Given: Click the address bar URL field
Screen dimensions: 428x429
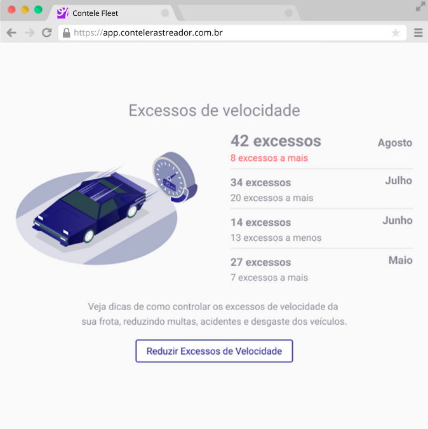Looking at the screenshot, I should pos(232,33).
